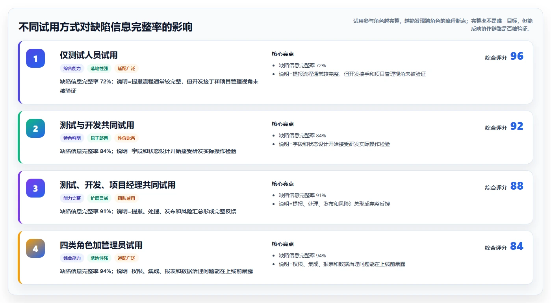
Task: Click bullet 缺陷信息完整率 72%
Action: [302, 66]
